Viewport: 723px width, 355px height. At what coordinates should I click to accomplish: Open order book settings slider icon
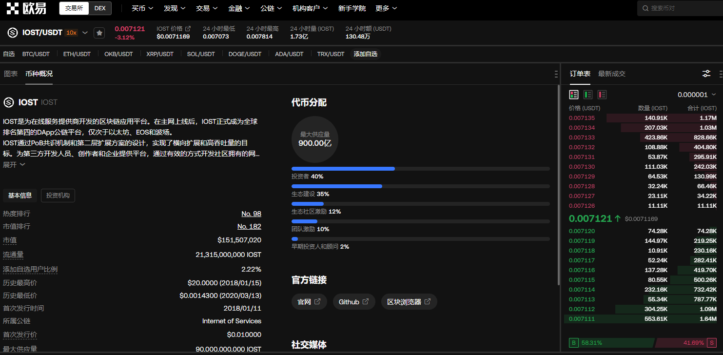[706, 74]
